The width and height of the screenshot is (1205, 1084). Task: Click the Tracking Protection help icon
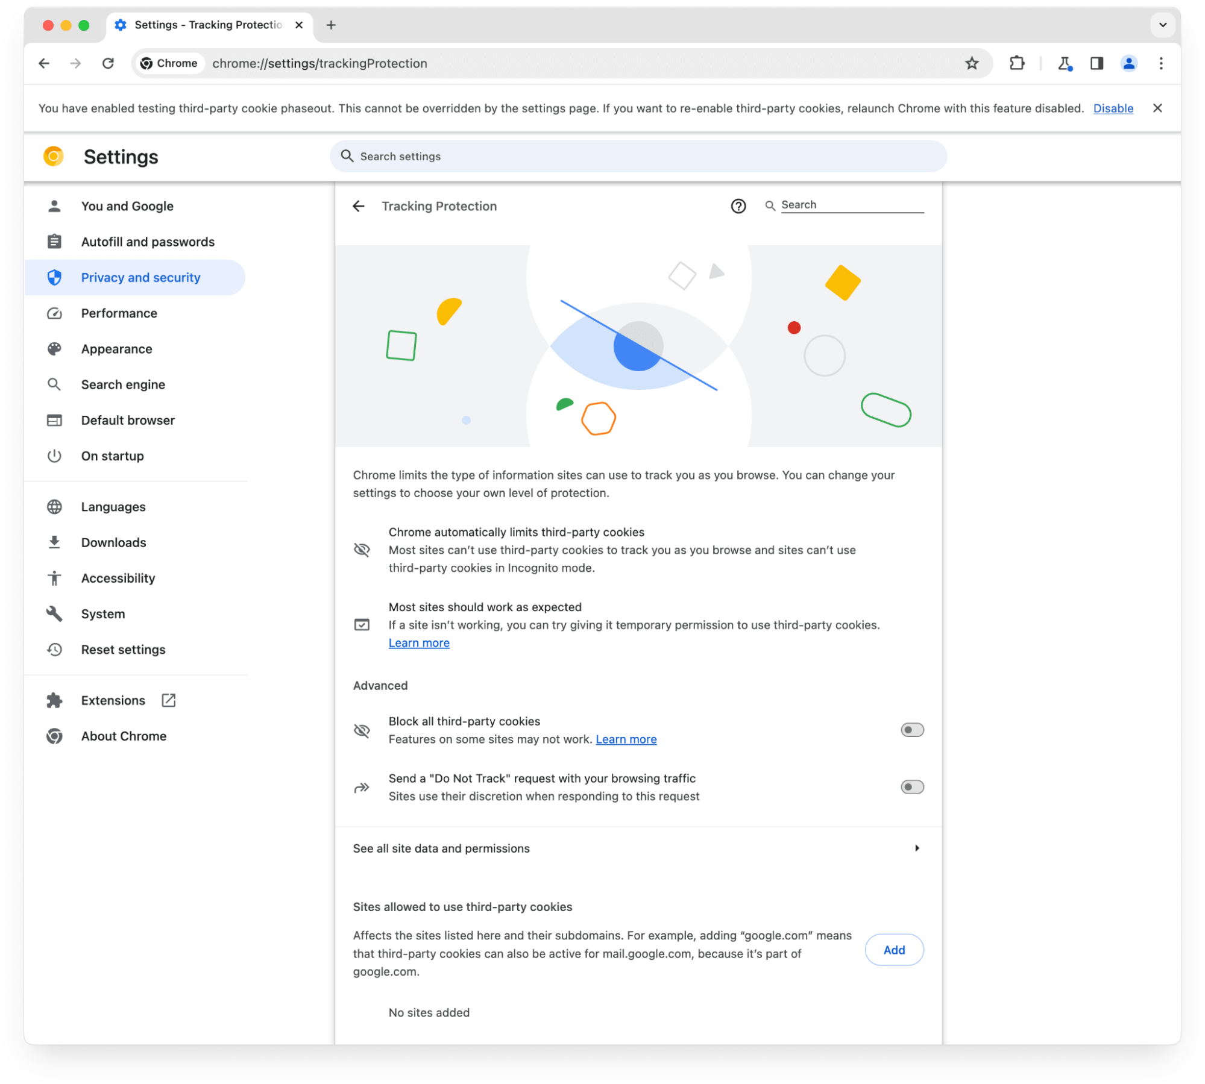pos(739,206)
